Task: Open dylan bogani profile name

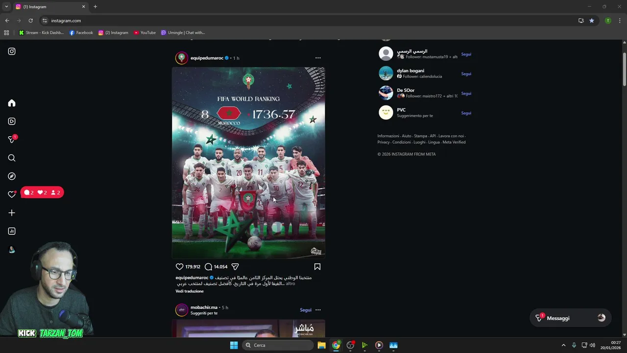Action: [410, 71]
